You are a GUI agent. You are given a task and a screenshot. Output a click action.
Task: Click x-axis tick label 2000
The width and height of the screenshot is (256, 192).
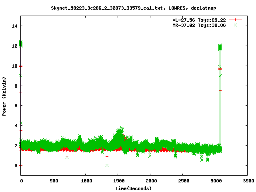point(151,181)
